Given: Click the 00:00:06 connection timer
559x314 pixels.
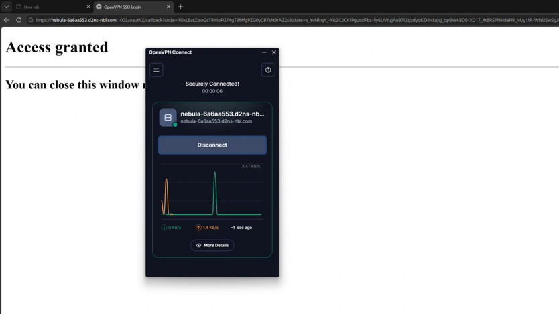Looking at the screenshot, I should [x=212, y=91].
